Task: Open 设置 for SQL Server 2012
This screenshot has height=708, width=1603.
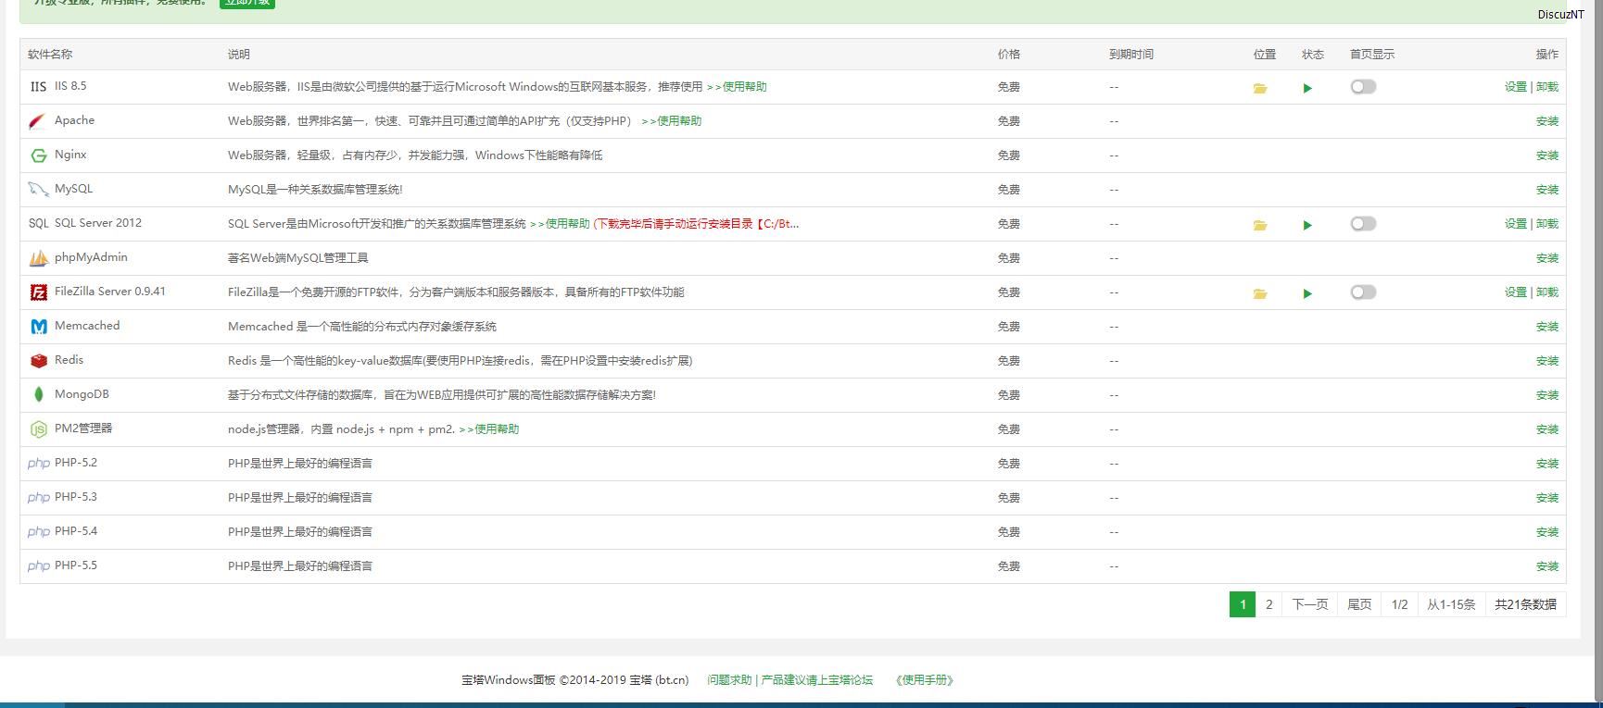Action: 1515,224
